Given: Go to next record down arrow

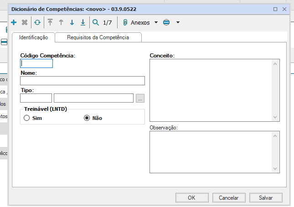Looking at the screenshot, I should pyautogui.click(x=72, y=22).
